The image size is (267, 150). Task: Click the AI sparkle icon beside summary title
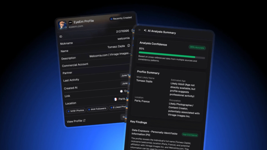click(x=145, y=30)
